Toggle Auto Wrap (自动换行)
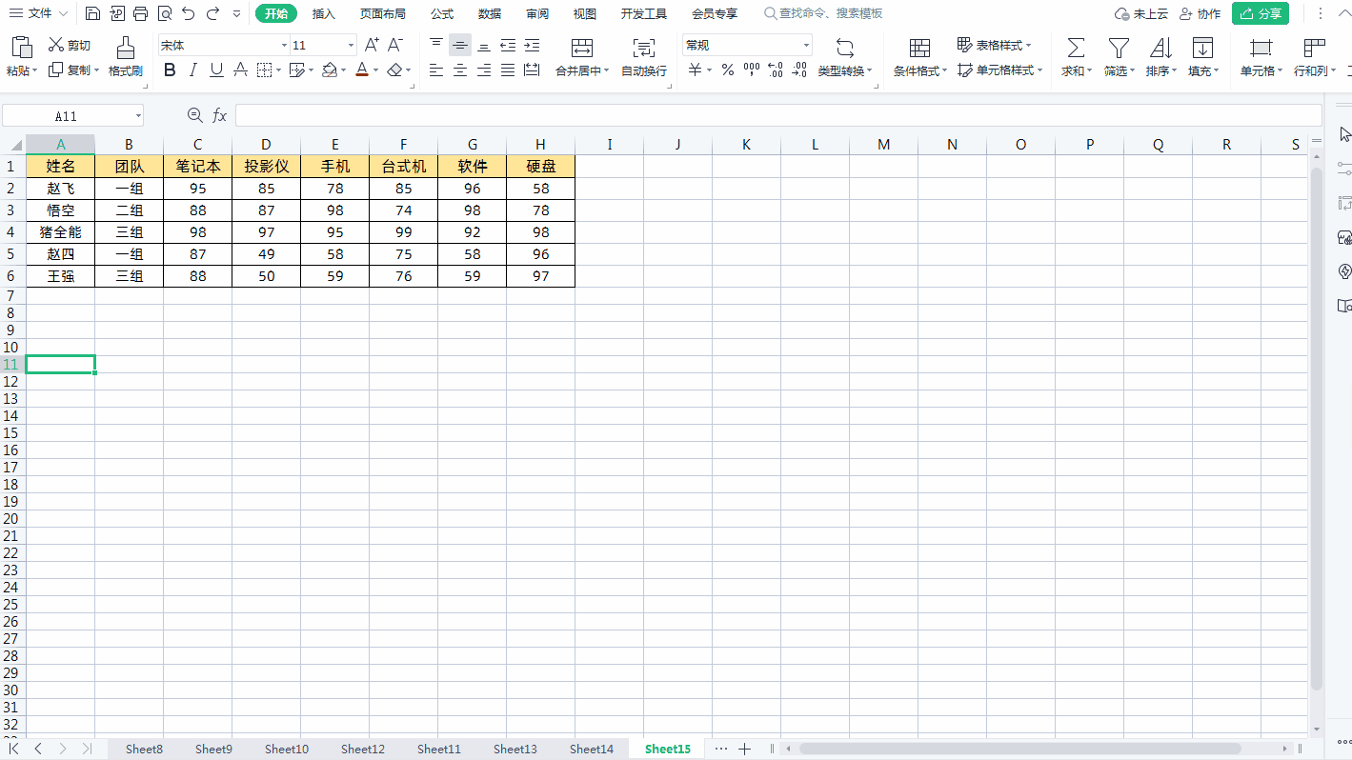1352x760 pixels. (644, 57)
